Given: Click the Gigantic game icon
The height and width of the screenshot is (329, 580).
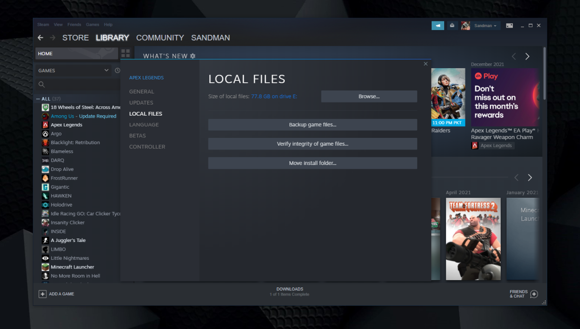Looking at the screenshot, I should (45, 187).
